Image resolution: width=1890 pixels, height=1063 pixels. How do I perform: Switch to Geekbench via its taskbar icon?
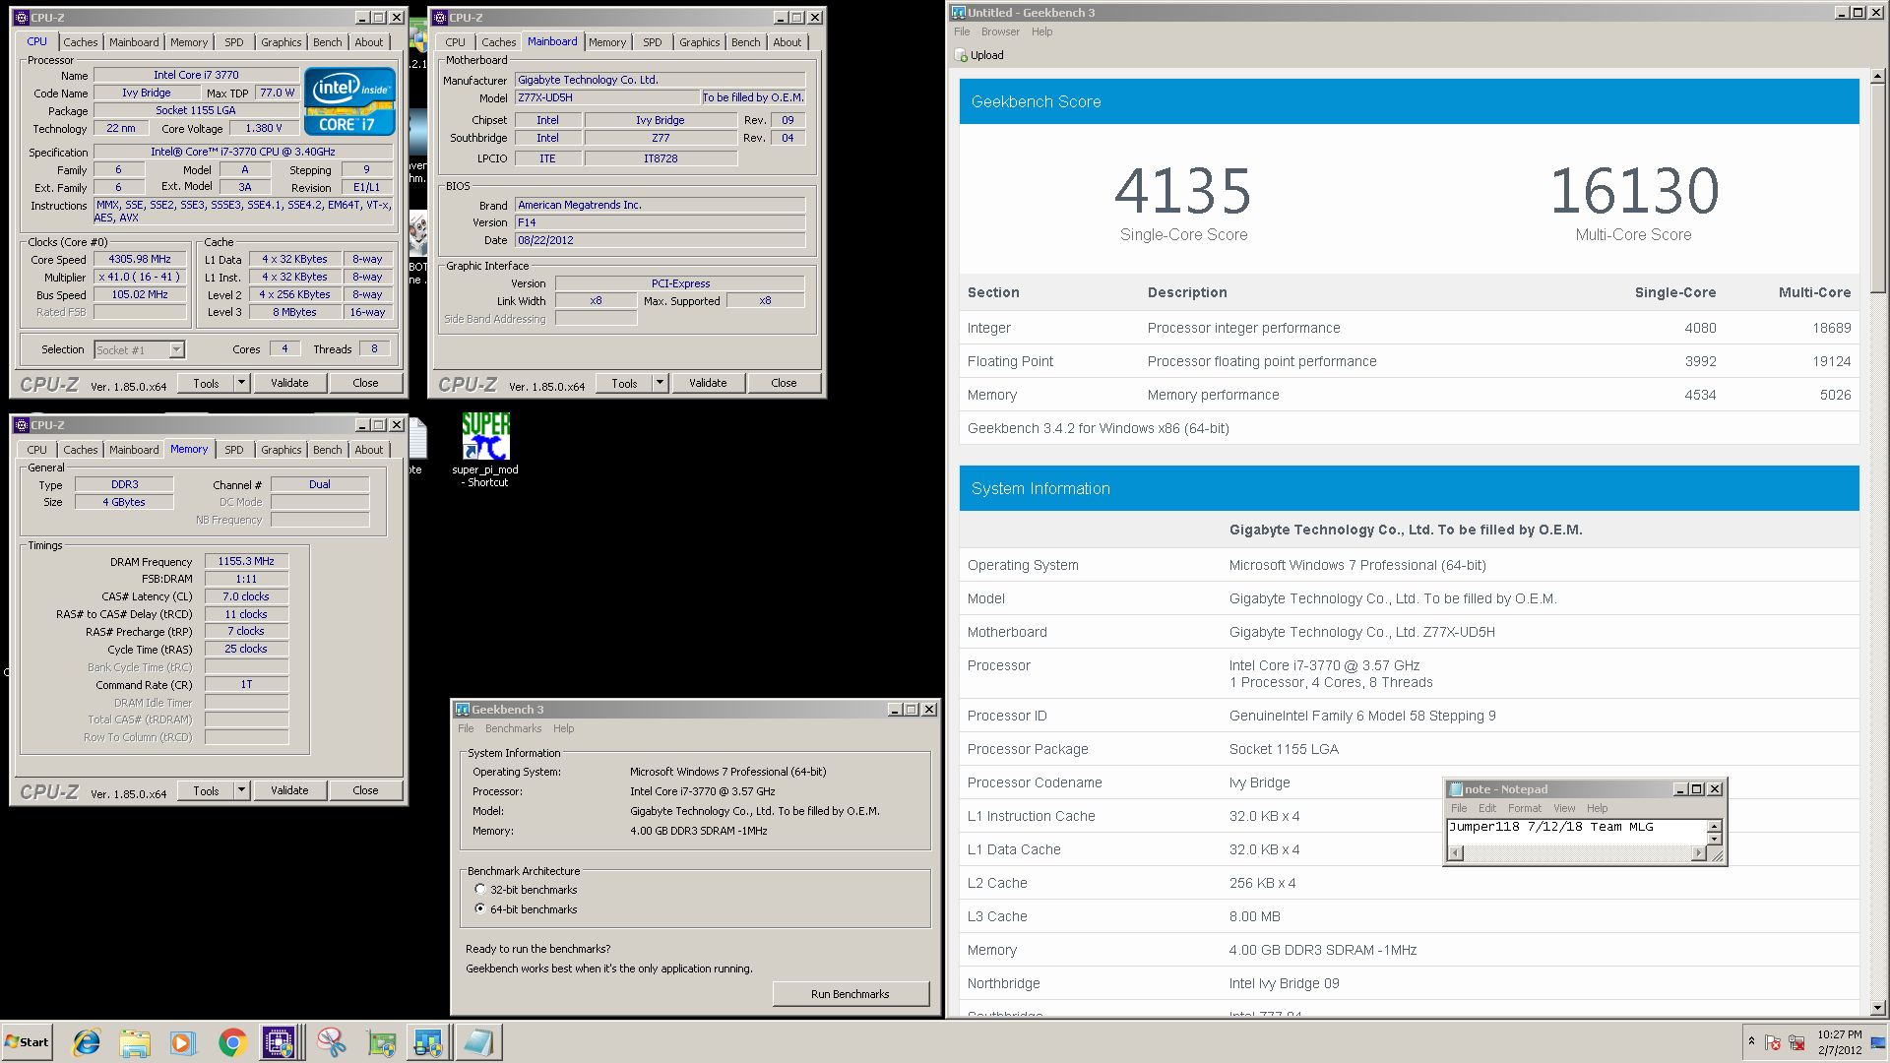point(428,1042)
